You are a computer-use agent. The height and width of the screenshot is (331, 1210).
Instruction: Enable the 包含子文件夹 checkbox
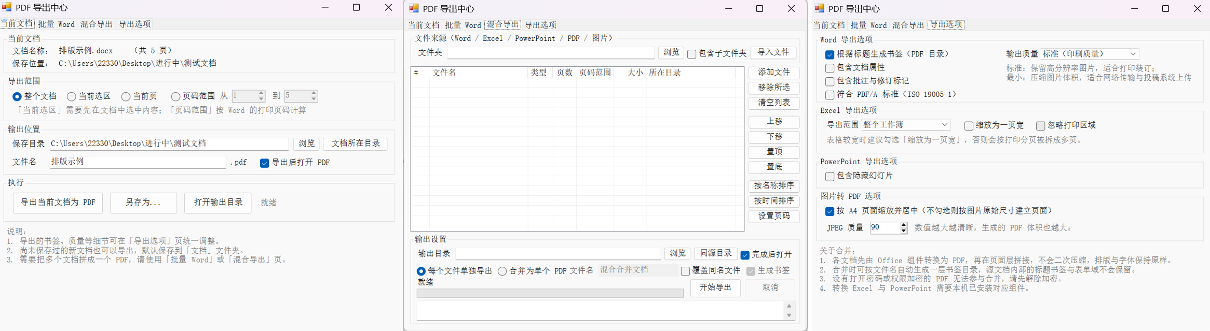coord(691,54)
